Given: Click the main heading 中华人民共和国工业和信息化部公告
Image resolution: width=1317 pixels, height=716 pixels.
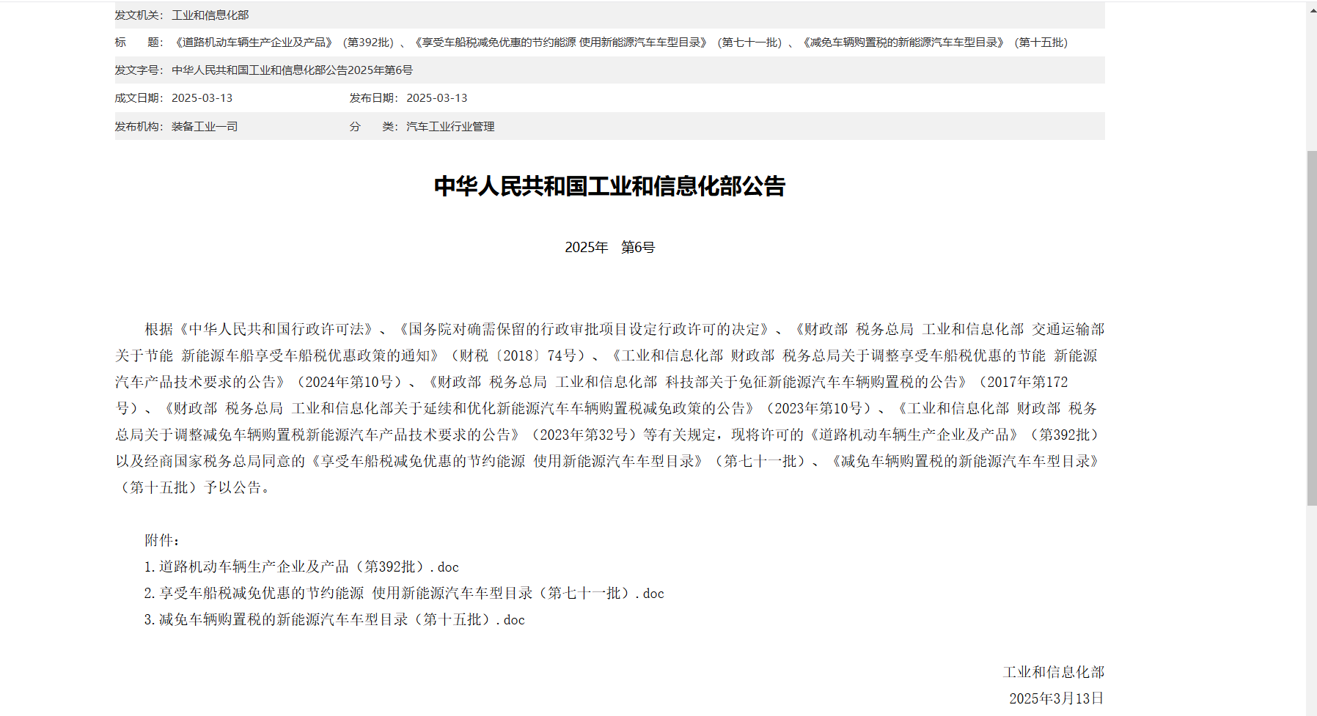Looking at the screenshot, I should 609,186.
